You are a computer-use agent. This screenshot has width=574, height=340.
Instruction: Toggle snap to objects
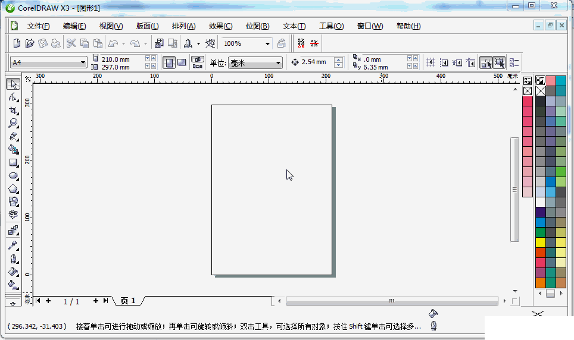[457, 62]
